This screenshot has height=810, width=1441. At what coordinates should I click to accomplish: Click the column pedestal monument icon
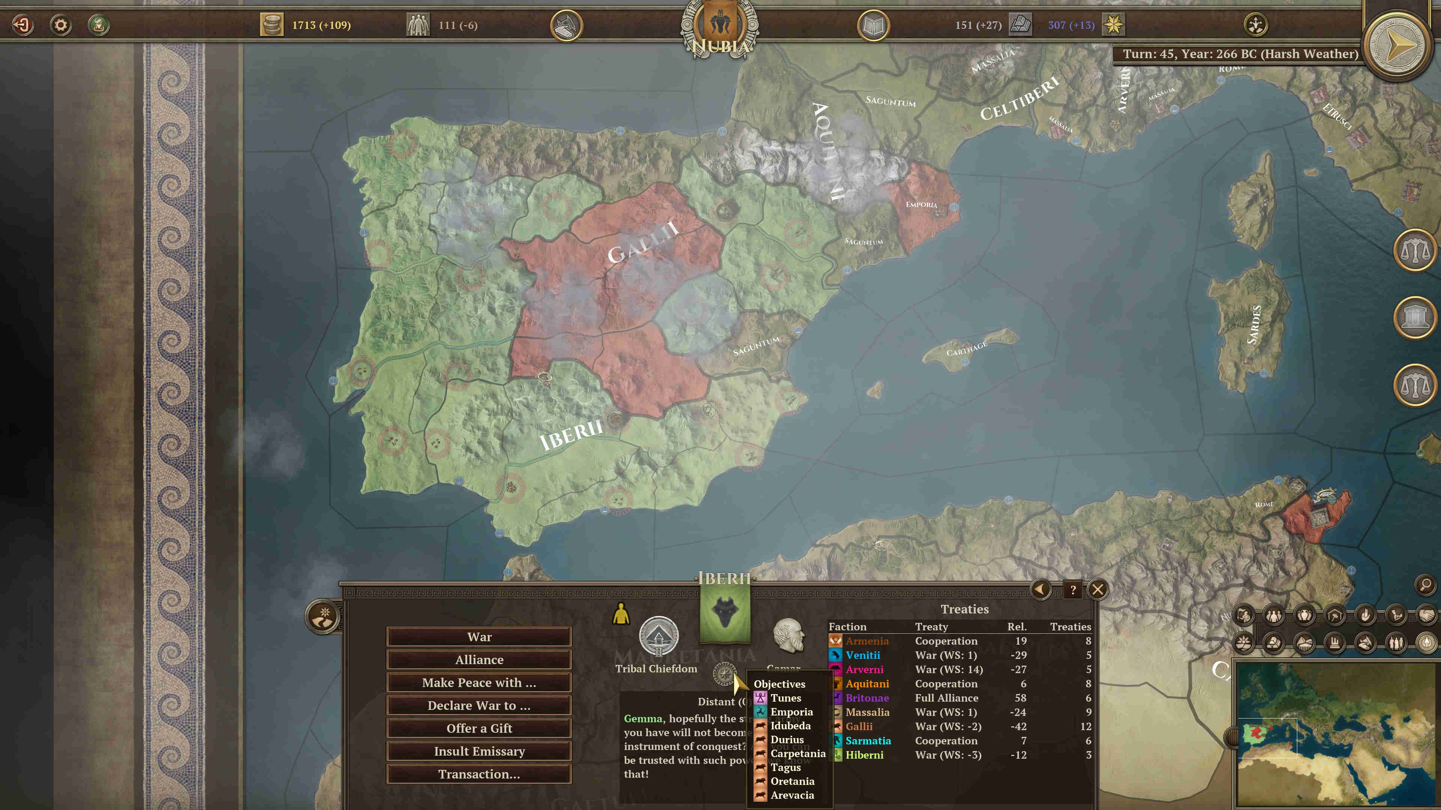tap(1335, 643)
